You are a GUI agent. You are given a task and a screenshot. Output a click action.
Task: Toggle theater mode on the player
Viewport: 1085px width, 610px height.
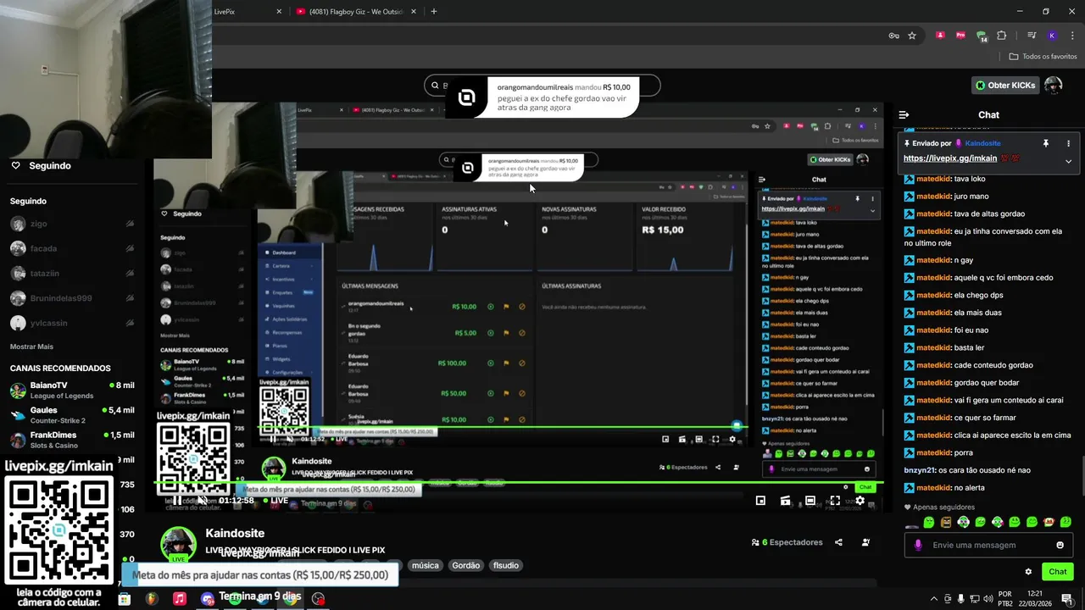[810, 501]
